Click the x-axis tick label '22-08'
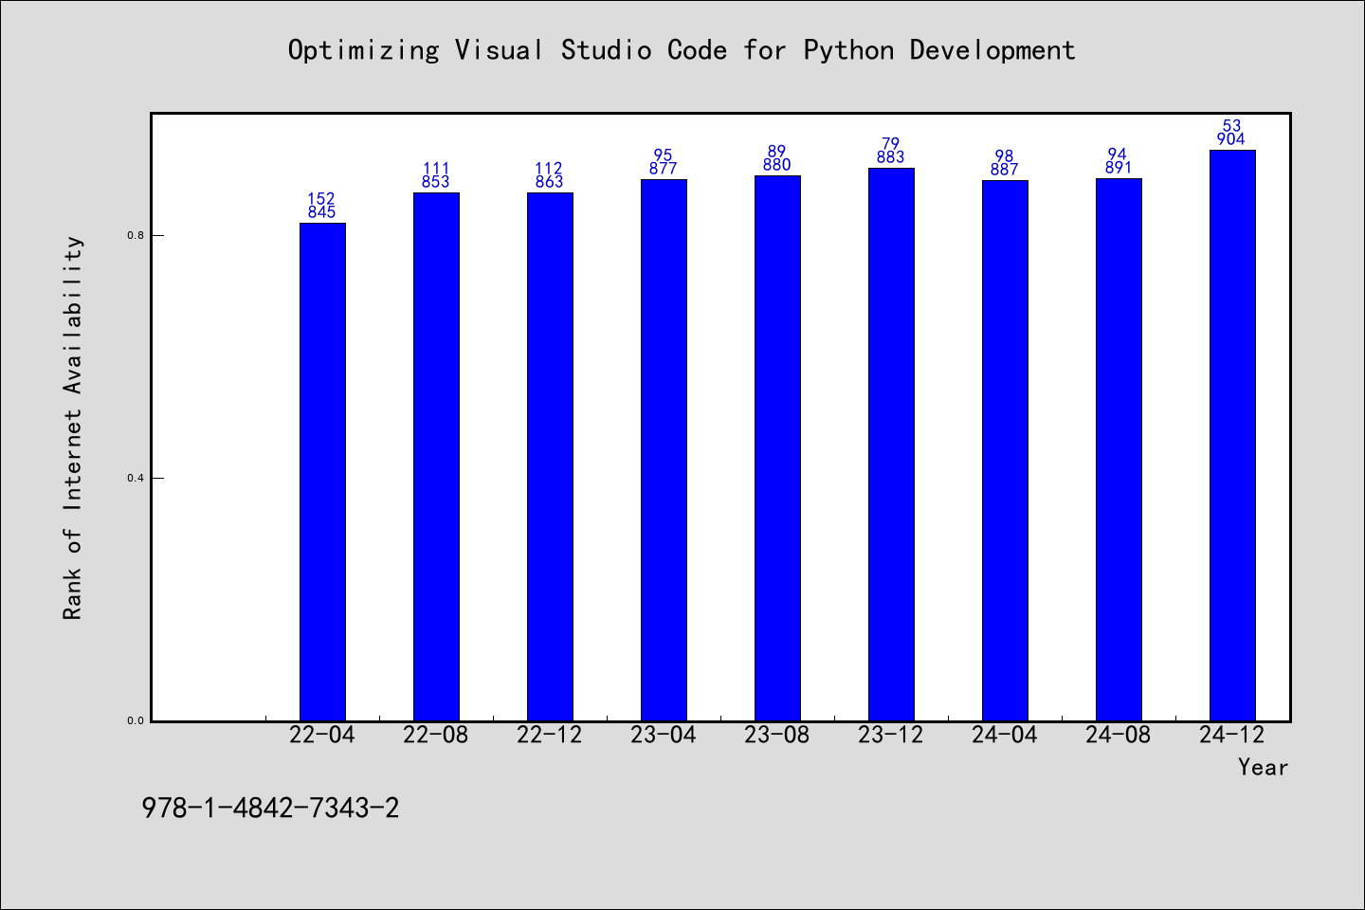 (x=436, y=736)
